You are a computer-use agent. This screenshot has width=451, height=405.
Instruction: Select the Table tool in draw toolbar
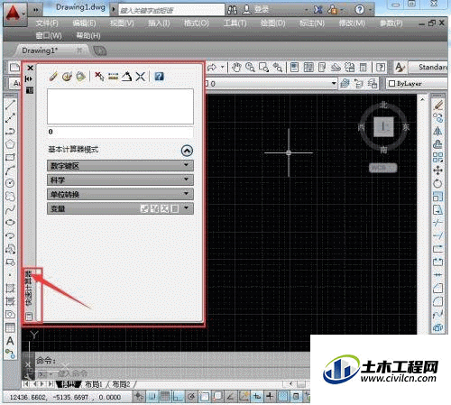[x=10, y=327]
